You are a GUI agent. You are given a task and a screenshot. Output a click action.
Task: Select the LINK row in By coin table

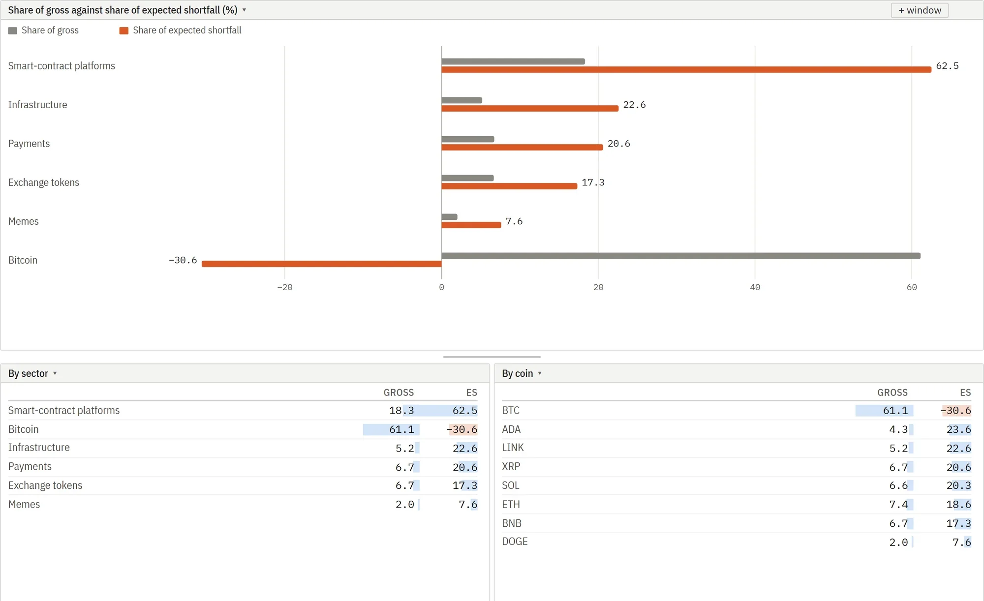tap(737, 448)
